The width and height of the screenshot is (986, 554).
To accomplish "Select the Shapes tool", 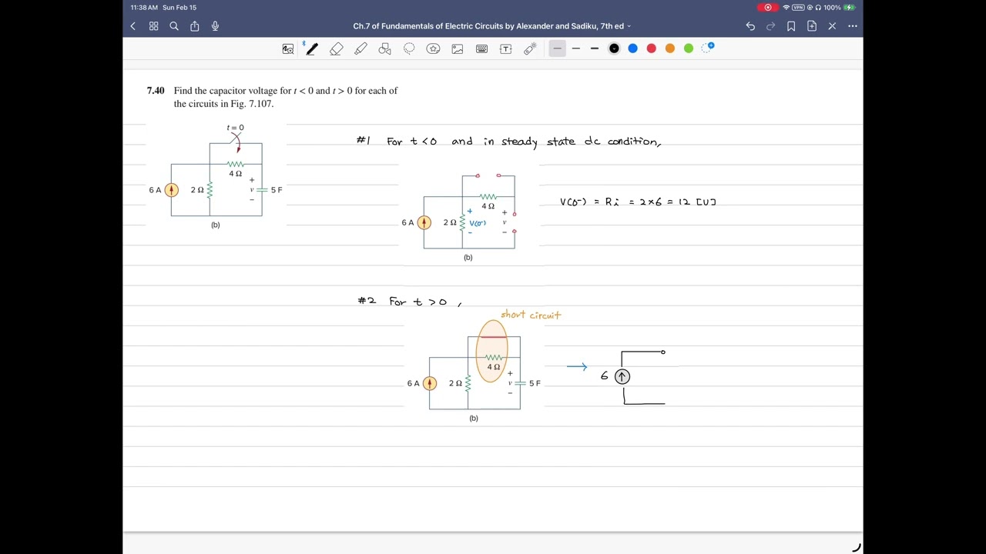I will click(385, 48).
